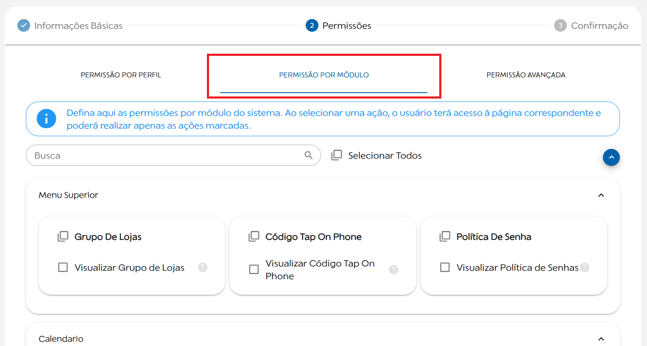
Task: Click select-all icon for Código Tap On Phone
Action: [x=254, y=236]
